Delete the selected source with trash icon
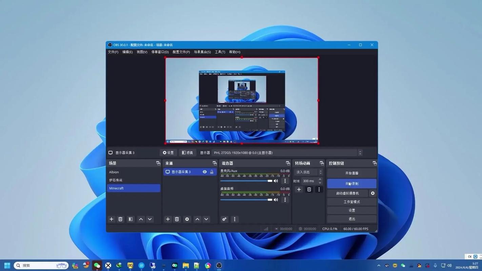The image size is (482, 271). click(x=177, y=219)
